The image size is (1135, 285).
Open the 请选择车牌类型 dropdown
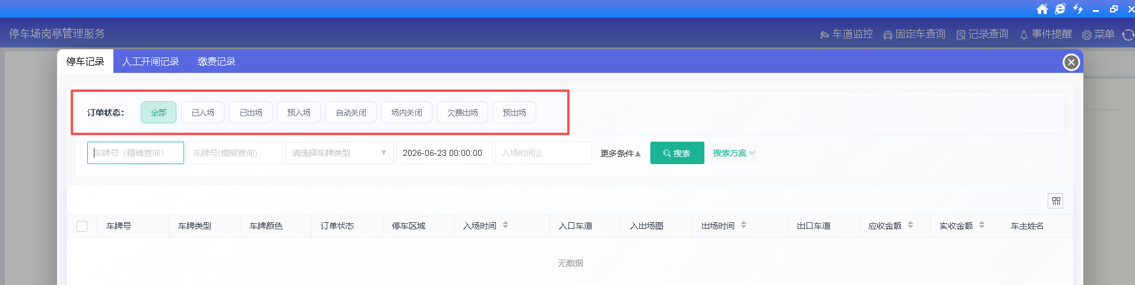(x=339, y=153)
